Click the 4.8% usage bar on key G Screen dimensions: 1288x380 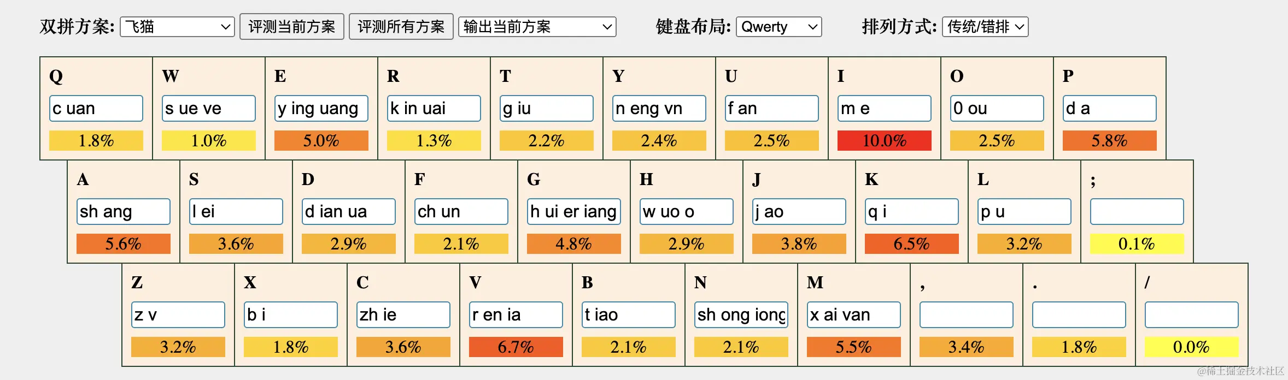pyautogui.click(x=574, y=244)
